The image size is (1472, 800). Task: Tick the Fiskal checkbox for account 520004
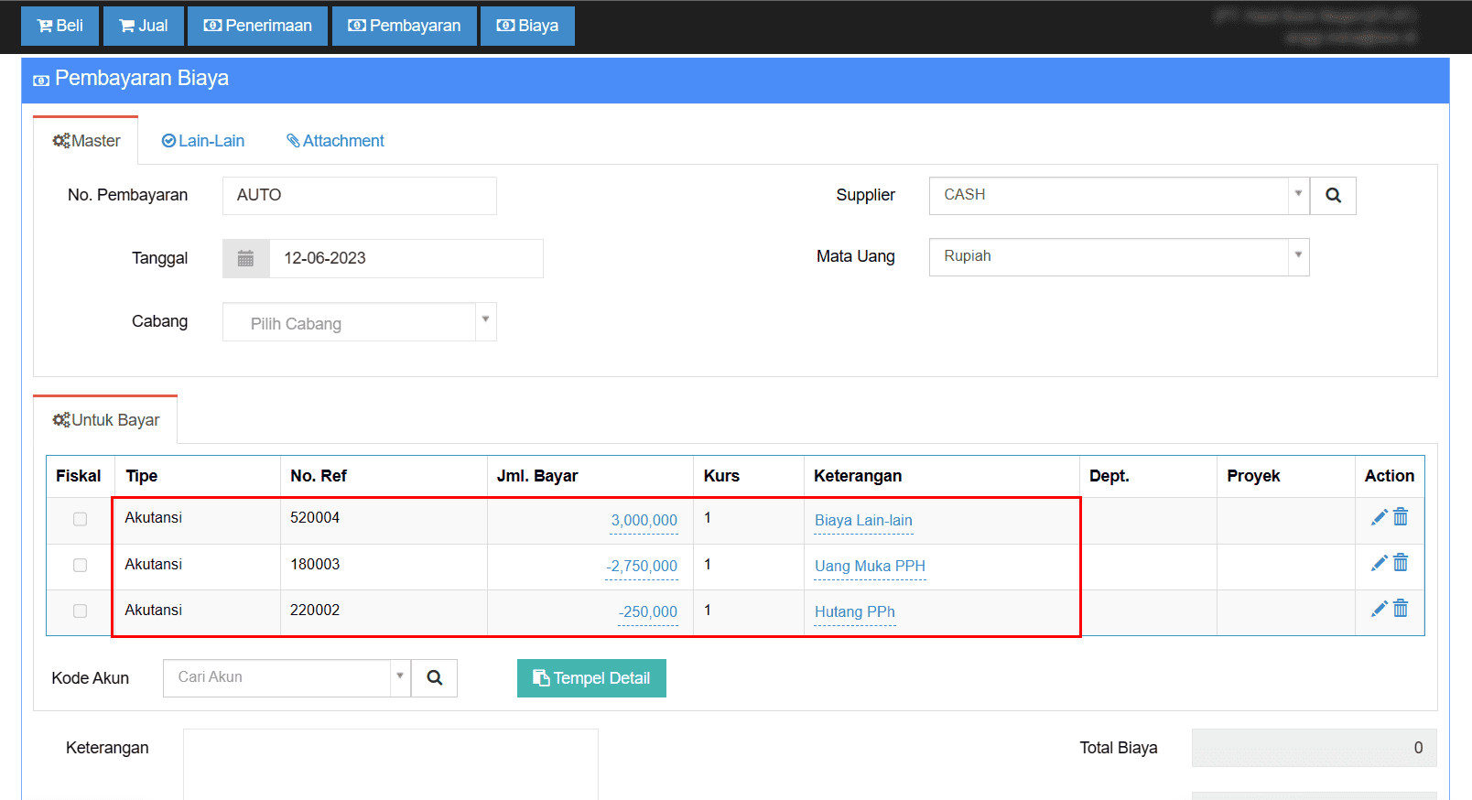pyautogui.click(x=81, y=519)
